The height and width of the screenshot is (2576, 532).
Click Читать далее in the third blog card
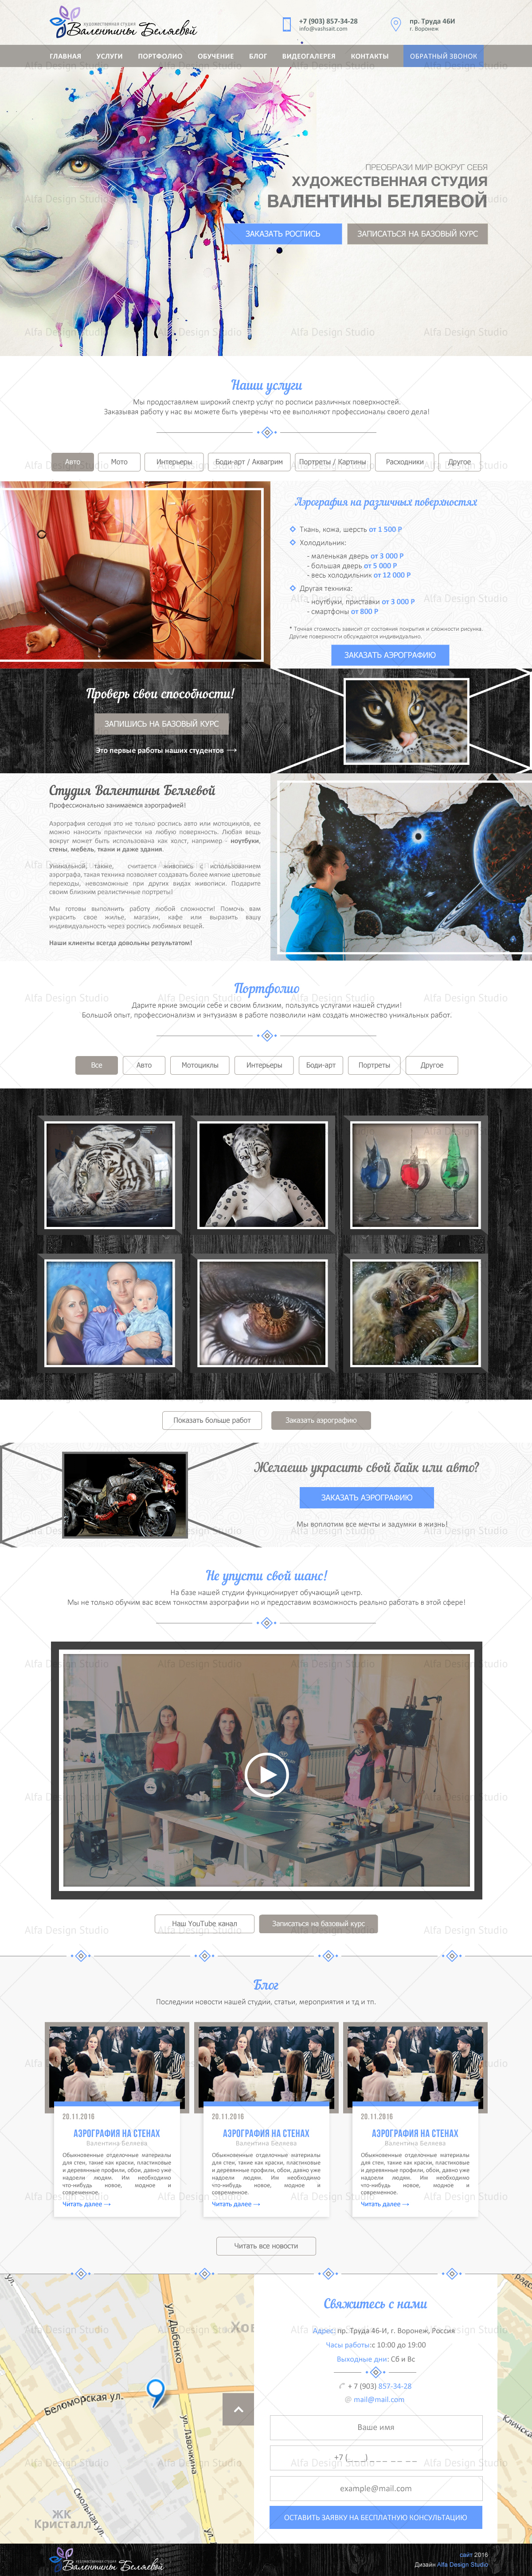click(x=384, y=2203)
